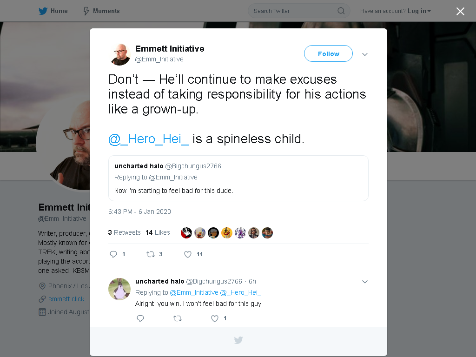
Task: View the 3 Retweets list
Action: (125, 232)
